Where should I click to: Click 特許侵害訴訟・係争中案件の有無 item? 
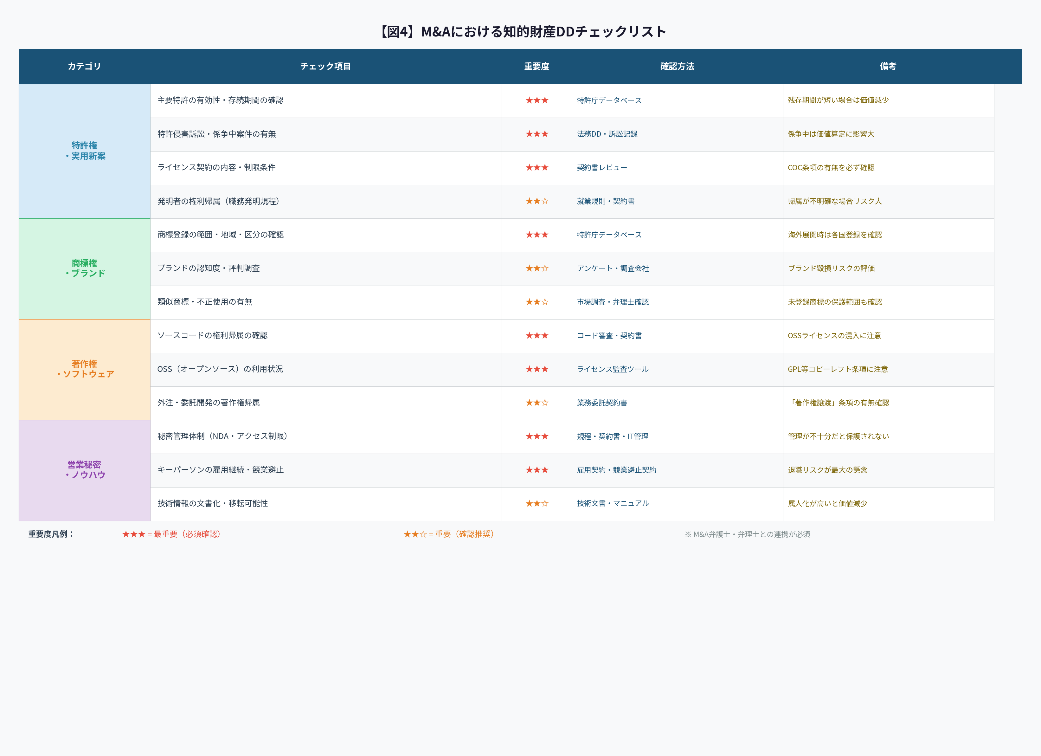coord(217,134)
